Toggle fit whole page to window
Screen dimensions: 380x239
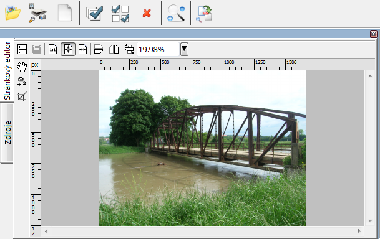68,49
